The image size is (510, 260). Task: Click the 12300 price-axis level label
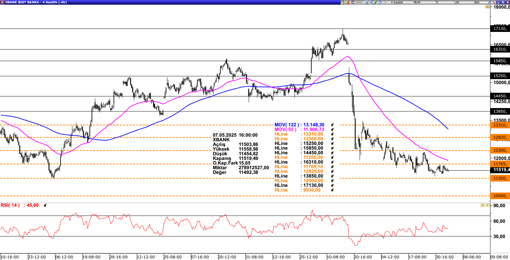[x=500, y=150]
